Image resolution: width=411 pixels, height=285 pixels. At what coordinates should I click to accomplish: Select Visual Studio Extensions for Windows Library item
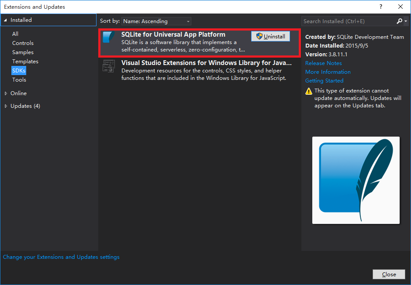pos(200,70)
